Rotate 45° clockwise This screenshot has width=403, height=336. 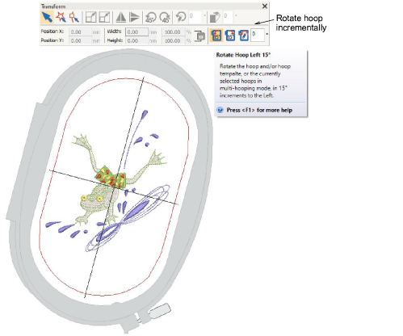click(x=165, y=17)
